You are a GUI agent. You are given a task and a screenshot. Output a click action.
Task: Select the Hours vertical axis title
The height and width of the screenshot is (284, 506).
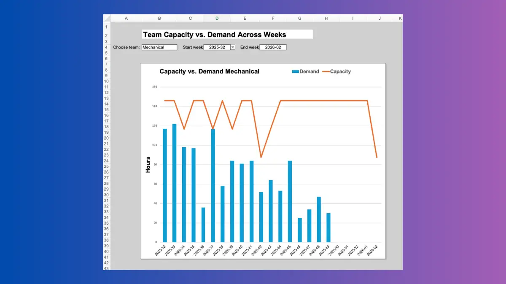click(148, 165)
